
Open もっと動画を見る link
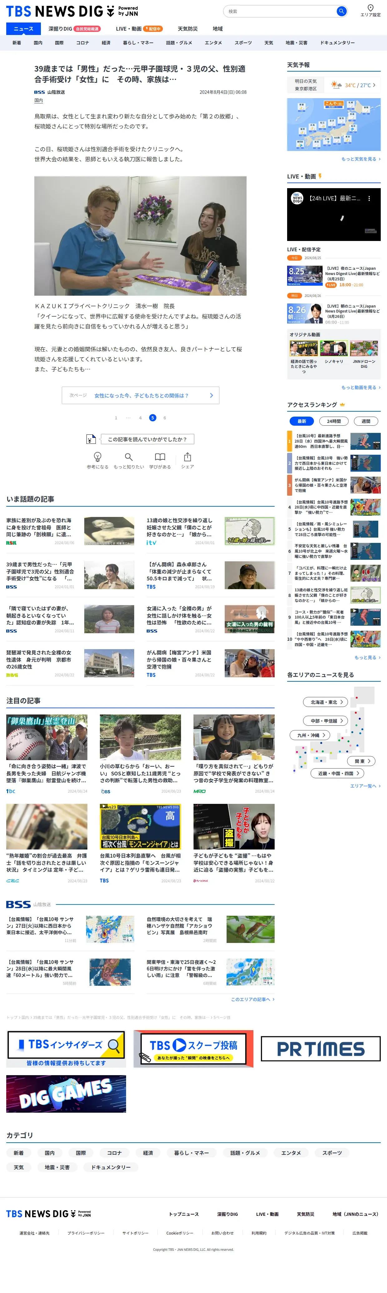(361, 388)
